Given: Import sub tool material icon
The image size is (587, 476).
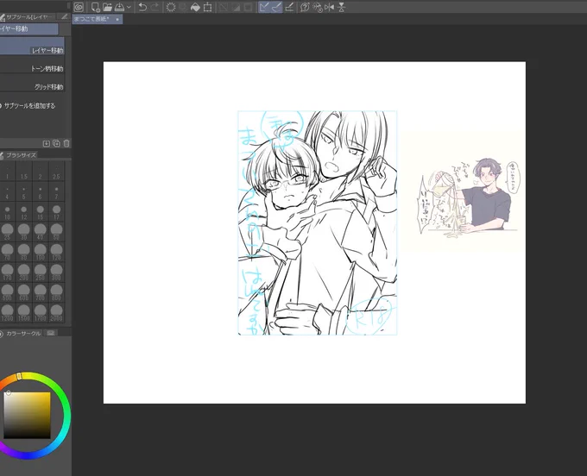Looking at the screenshot, I should click(x=46, y=143).
